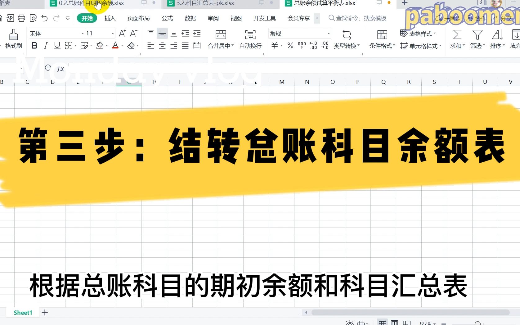
Task: Click the Print Preview icon
Action: pos(33,18)
